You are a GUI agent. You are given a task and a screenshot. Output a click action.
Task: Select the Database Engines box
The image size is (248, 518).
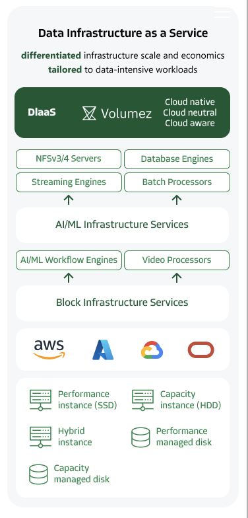177,159
